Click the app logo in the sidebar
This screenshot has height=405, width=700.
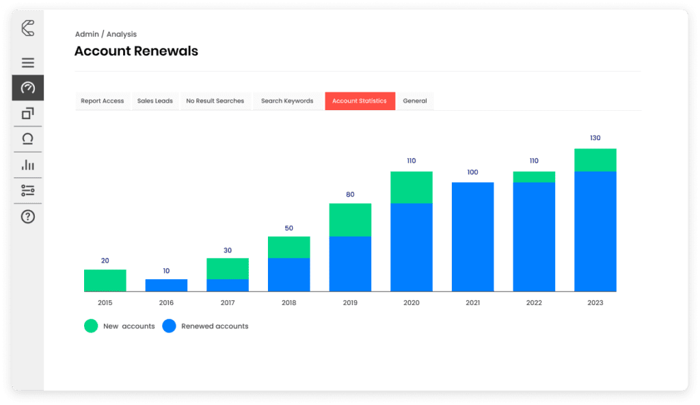(x=28, y=28)
